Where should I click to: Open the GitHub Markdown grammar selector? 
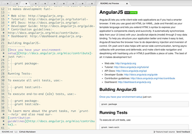click(27, 132)
